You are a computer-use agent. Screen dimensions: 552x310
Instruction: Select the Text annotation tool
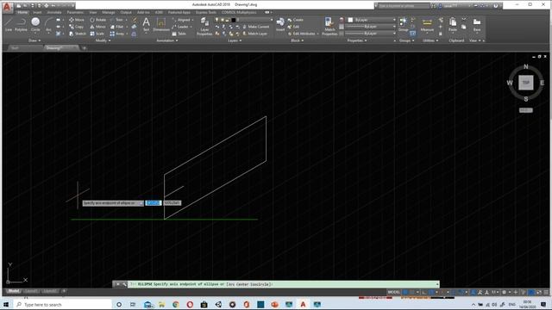point(146,25)
